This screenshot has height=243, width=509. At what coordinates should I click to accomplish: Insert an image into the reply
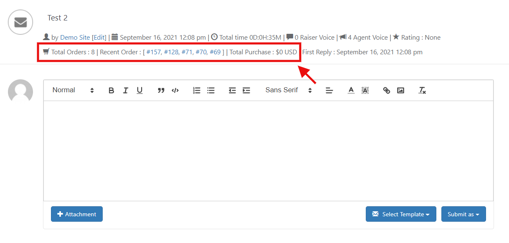(400, 90)
